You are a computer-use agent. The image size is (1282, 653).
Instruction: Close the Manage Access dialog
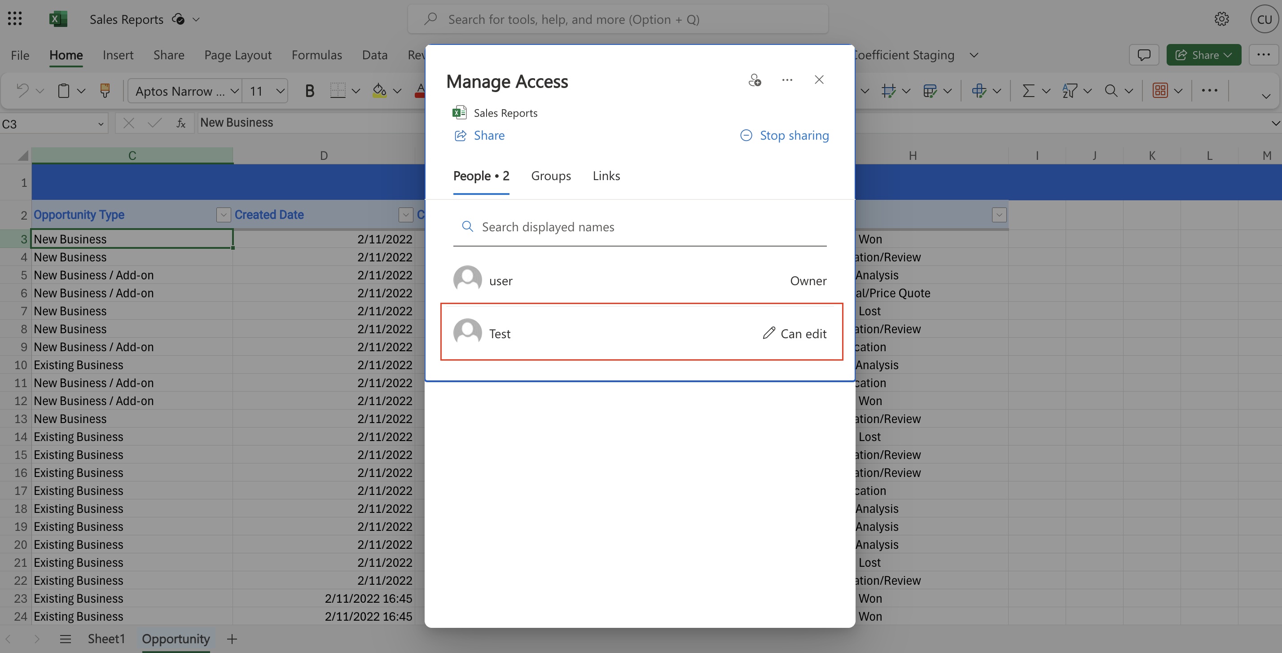819,79
